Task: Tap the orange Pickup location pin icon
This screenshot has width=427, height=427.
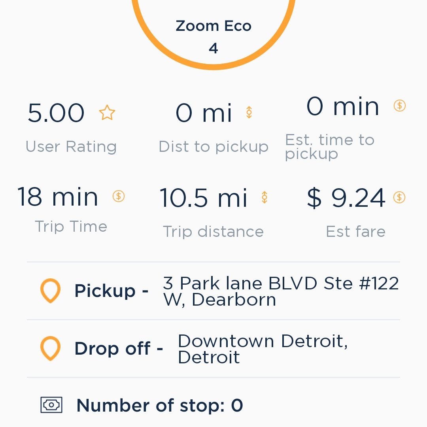Action: pyautogui.click(x=50, y=291)
